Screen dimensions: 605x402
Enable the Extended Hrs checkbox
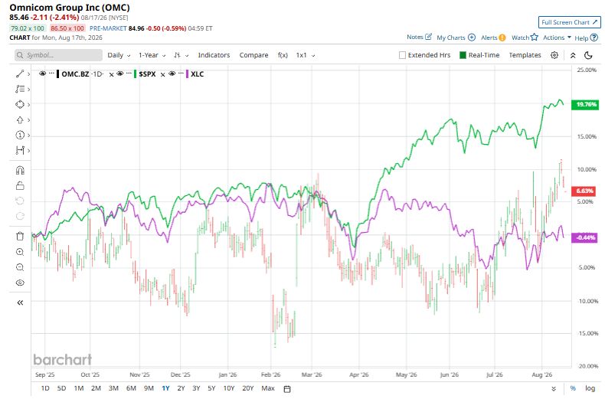point(402,55)
